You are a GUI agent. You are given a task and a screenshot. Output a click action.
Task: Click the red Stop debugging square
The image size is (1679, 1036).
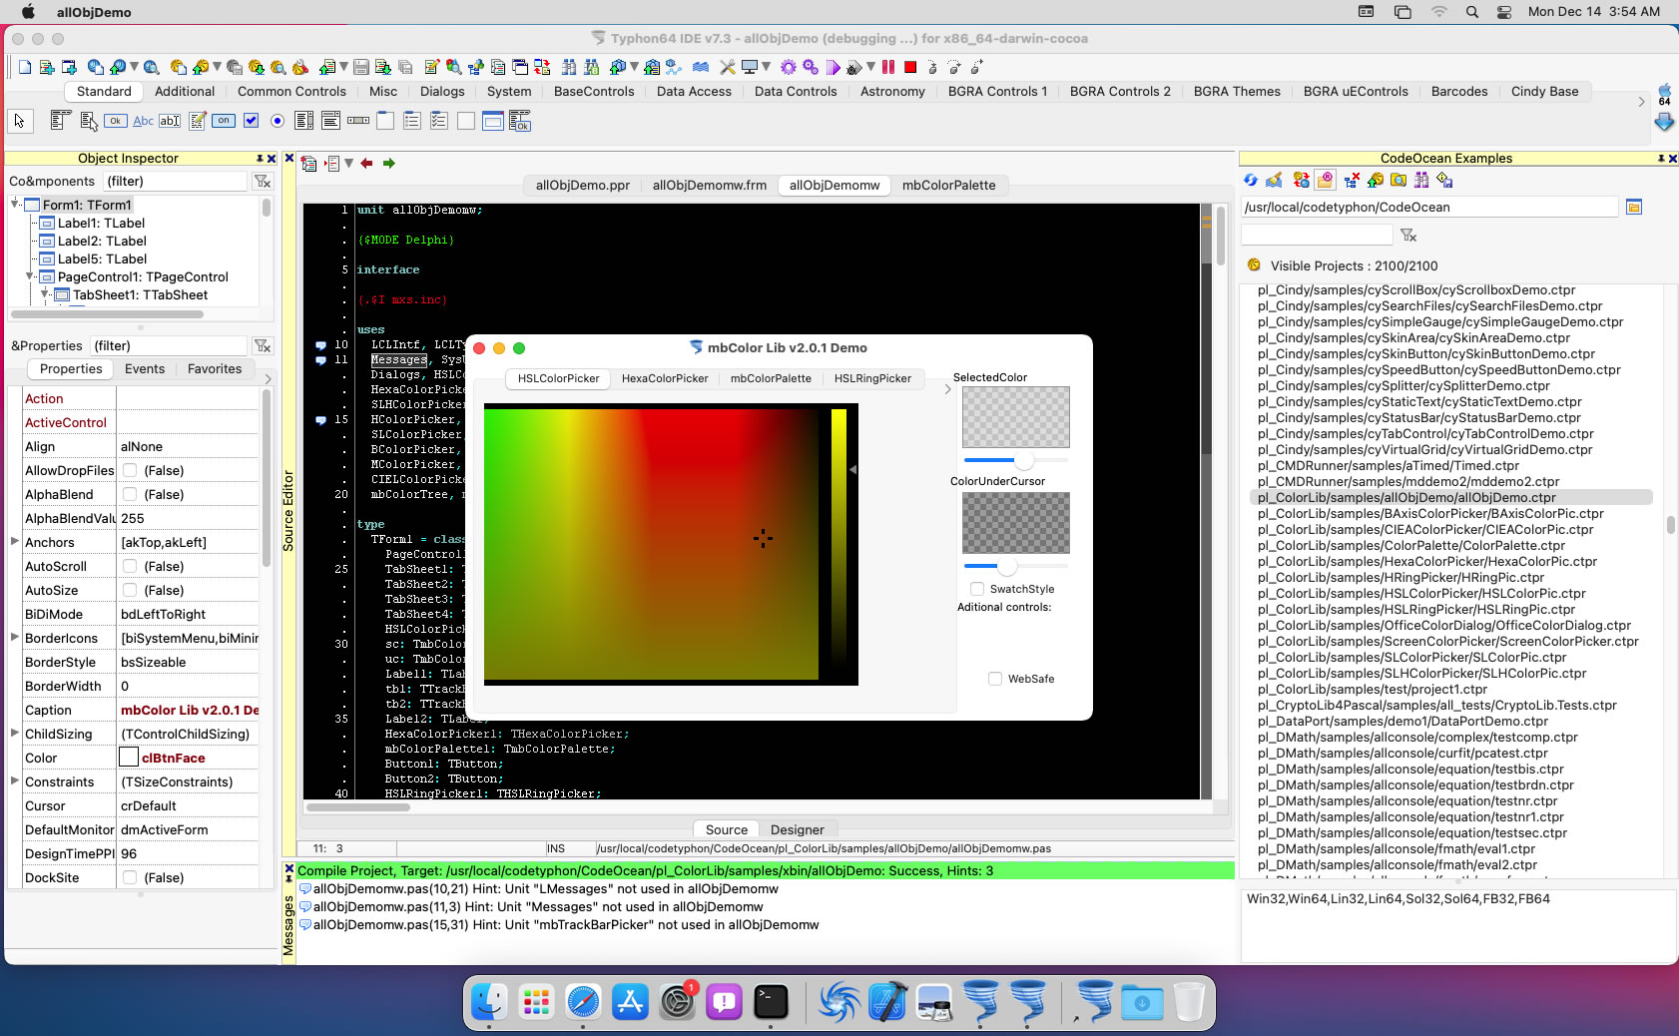[910, 67]
